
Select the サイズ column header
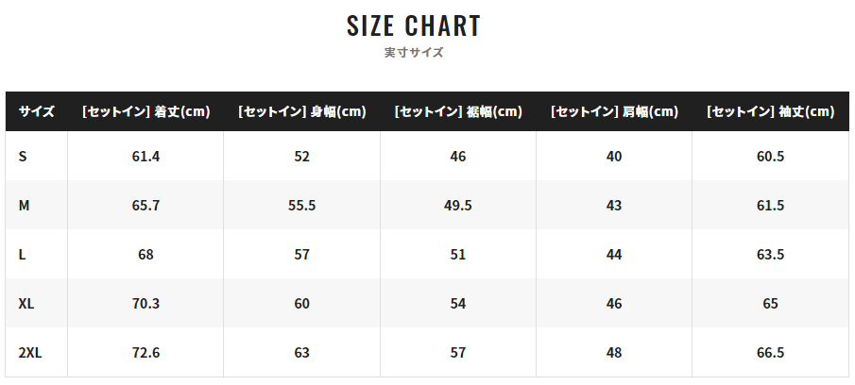coord(37,111)
